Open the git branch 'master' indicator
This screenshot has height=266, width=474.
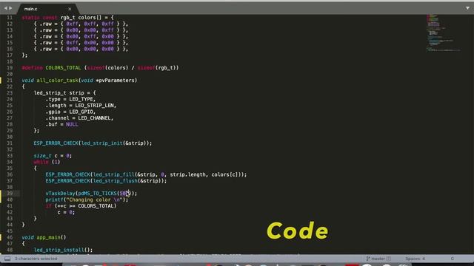pos(378,259)
